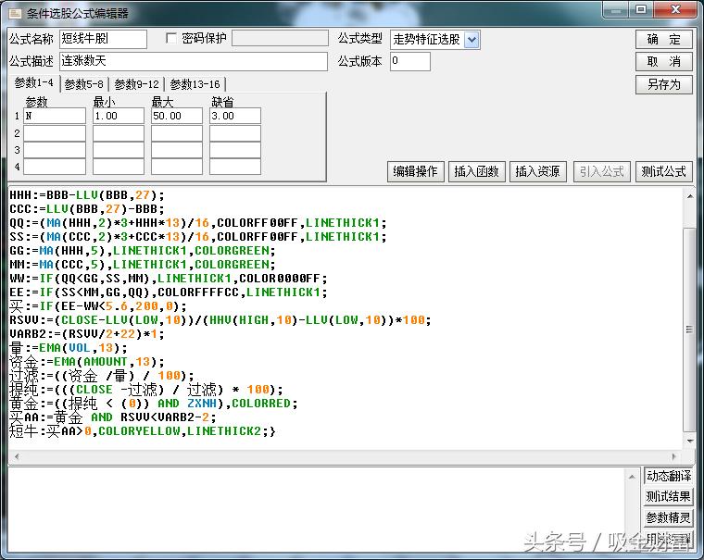Click the 插入资源 button
The image size is (704, 560).
coord(538,171)
